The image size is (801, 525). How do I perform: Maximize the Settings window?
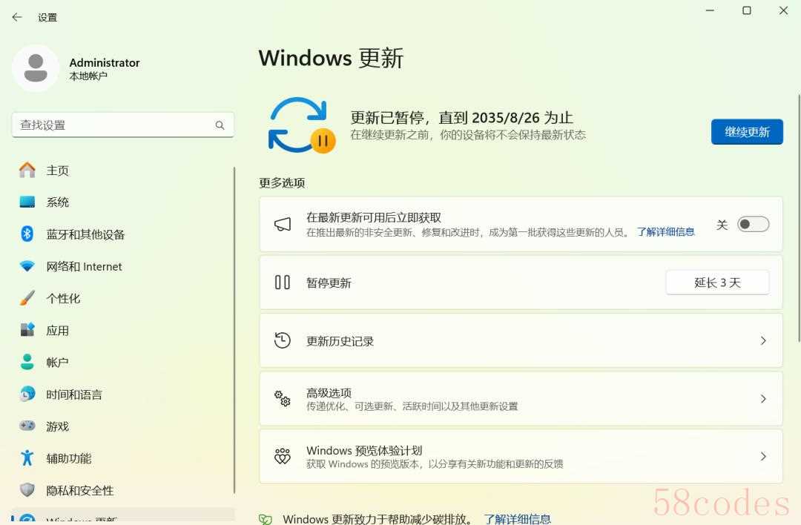click(x=746, y=10)
